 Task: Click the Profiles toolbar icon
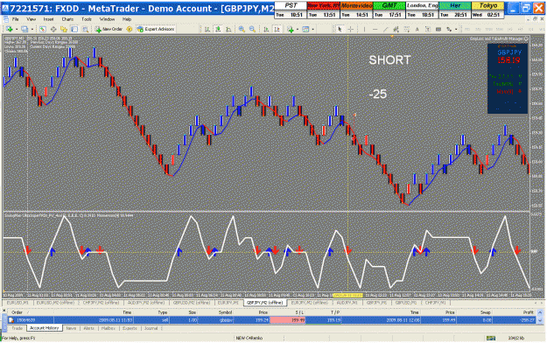click(25, 29)
